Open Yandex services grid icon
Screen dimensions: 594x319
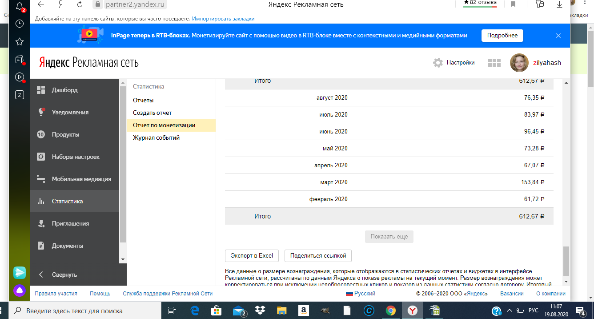(x=494, y=63)
